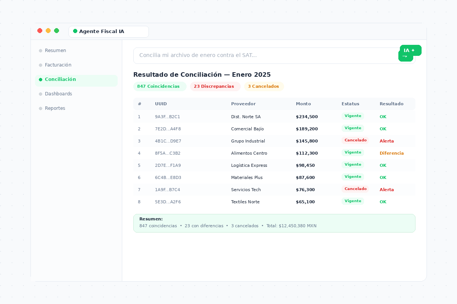Select UUID 7E2D...A4F8

(x=168, y=129)
